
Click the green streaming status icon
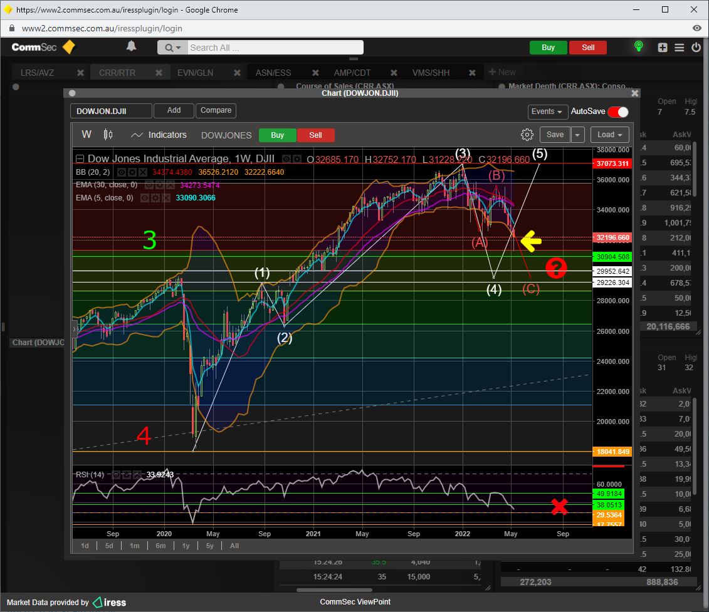[x=638, y=47]
